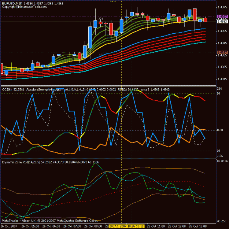Click the 216 scale value in CCI panel
Viewport: 229px width, 229px height.
[x=219, y=89]
